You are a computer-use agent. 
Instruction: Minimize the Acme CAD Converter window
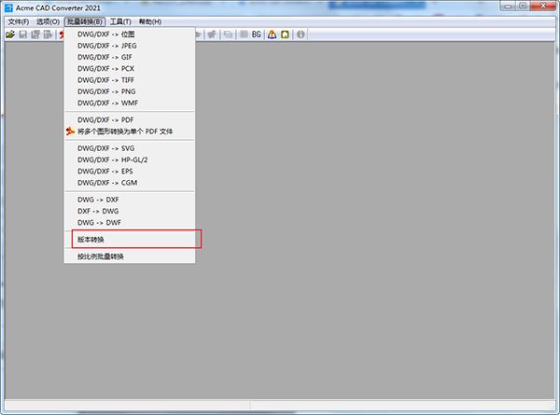[508, 6]
